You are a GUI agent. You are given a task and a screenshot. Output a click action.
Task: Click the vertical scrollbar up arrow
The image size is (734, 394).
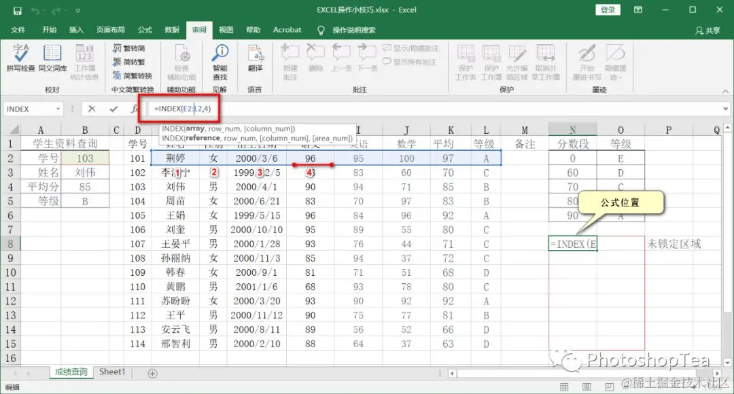click(x=727, y=127)
